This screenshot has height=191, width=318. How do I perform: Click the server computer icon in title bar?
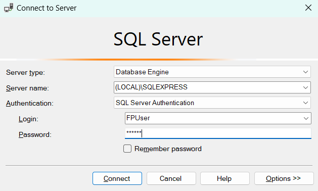pos(9,8)
